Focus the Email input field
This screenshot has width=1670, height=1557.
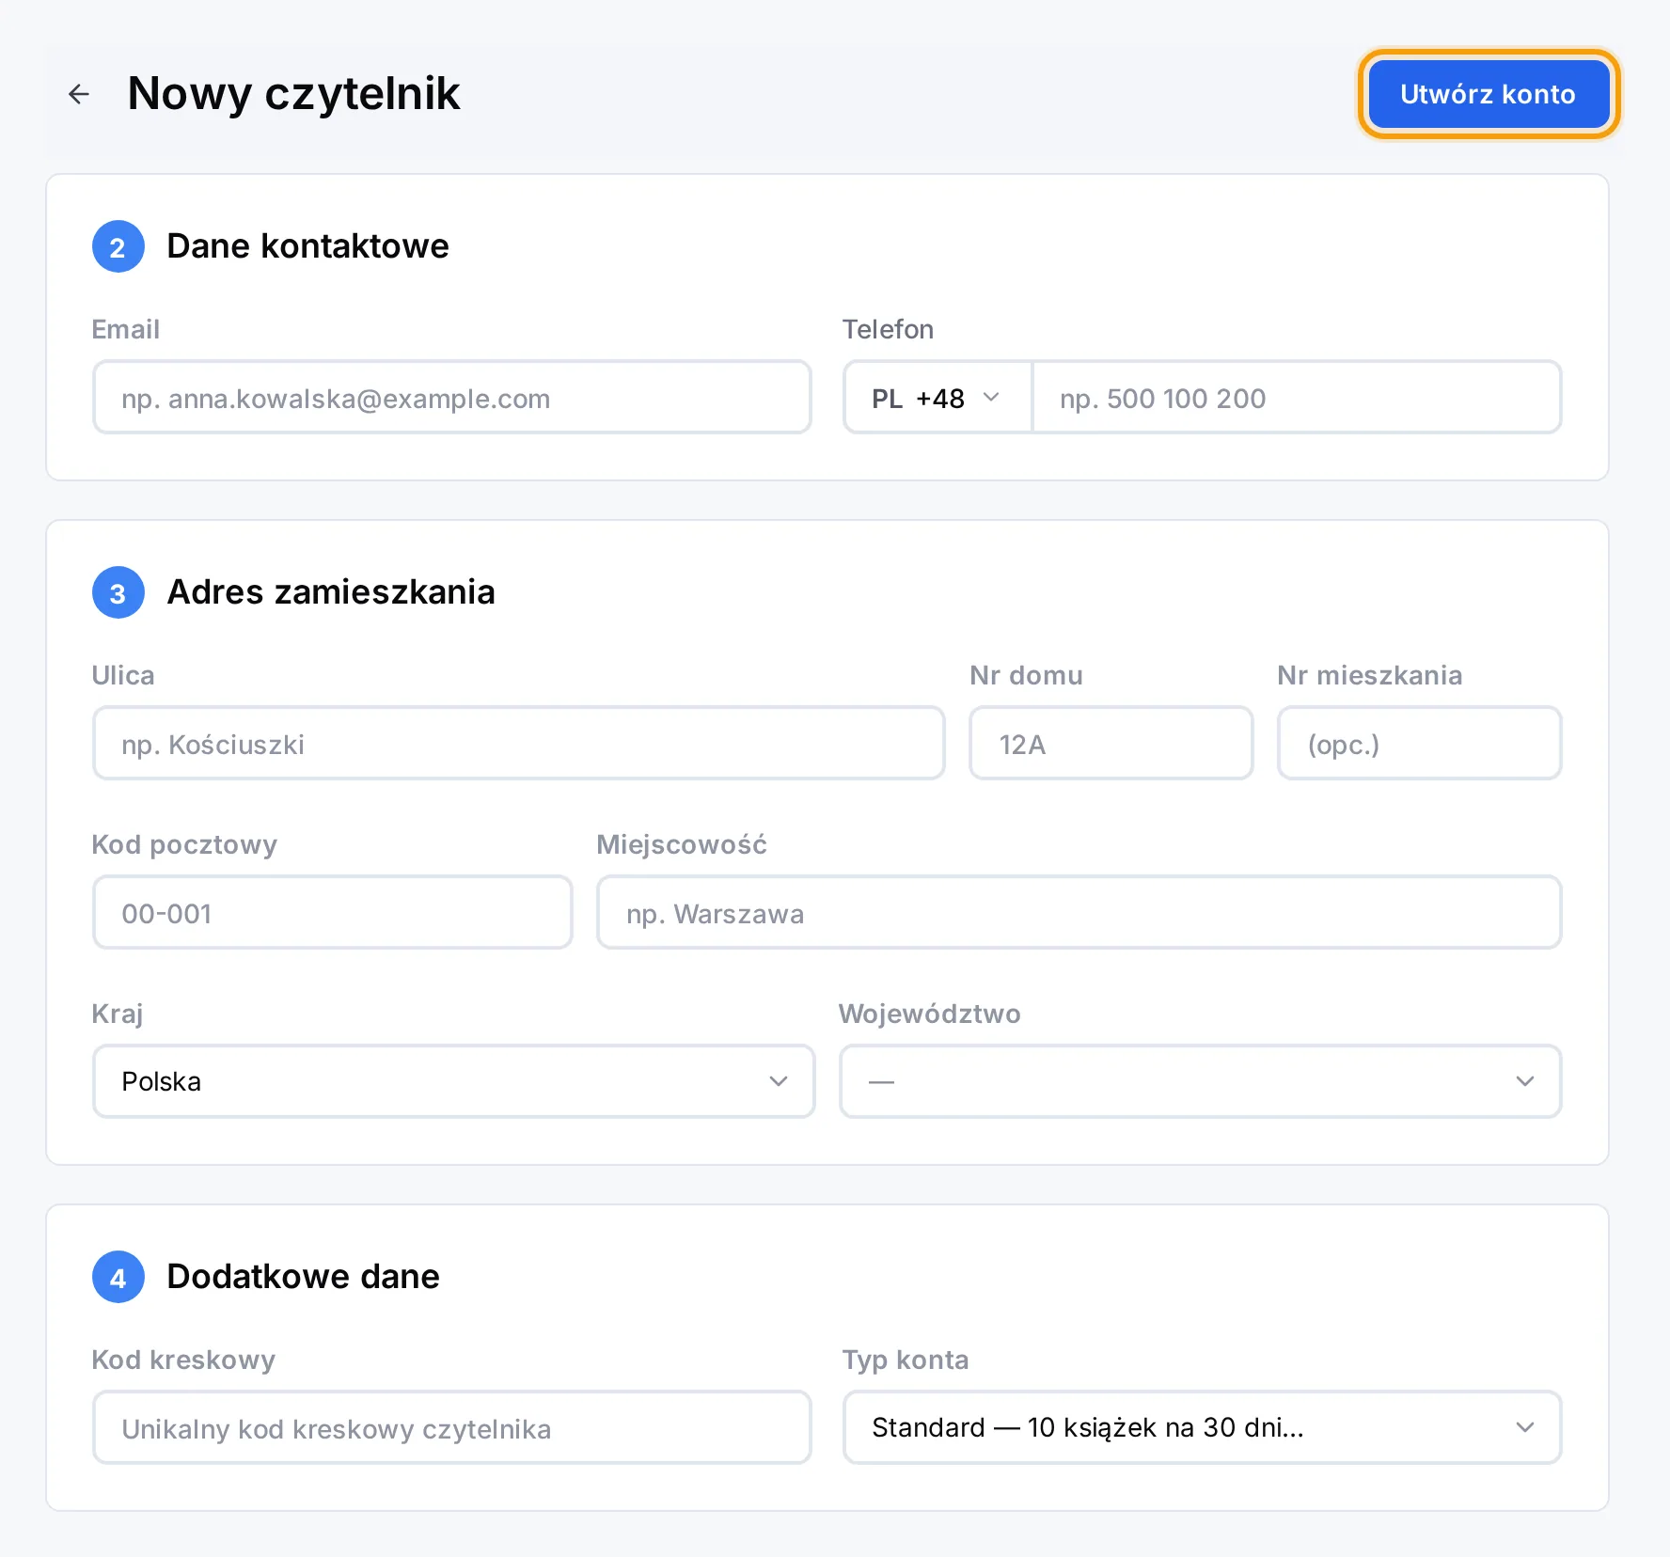pos(452,397)
